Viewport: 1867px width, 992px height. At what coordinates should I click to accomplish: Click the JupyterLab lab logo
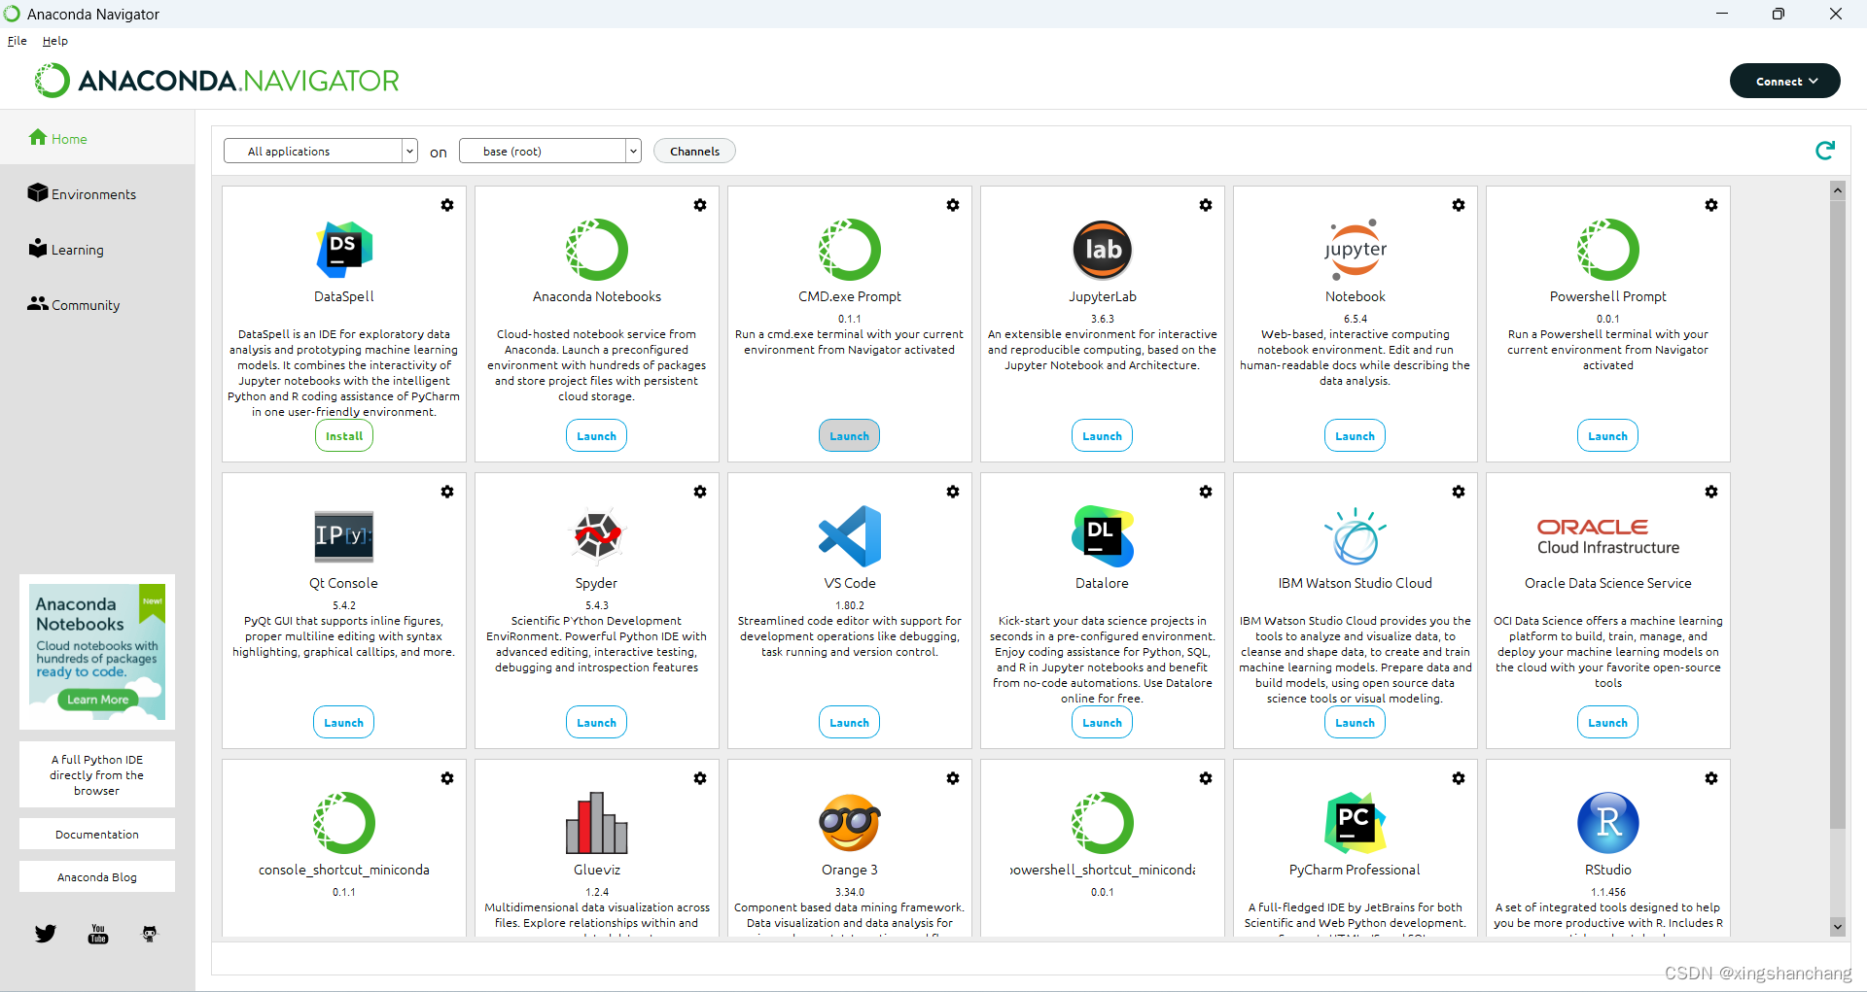tap(1103, 250)
